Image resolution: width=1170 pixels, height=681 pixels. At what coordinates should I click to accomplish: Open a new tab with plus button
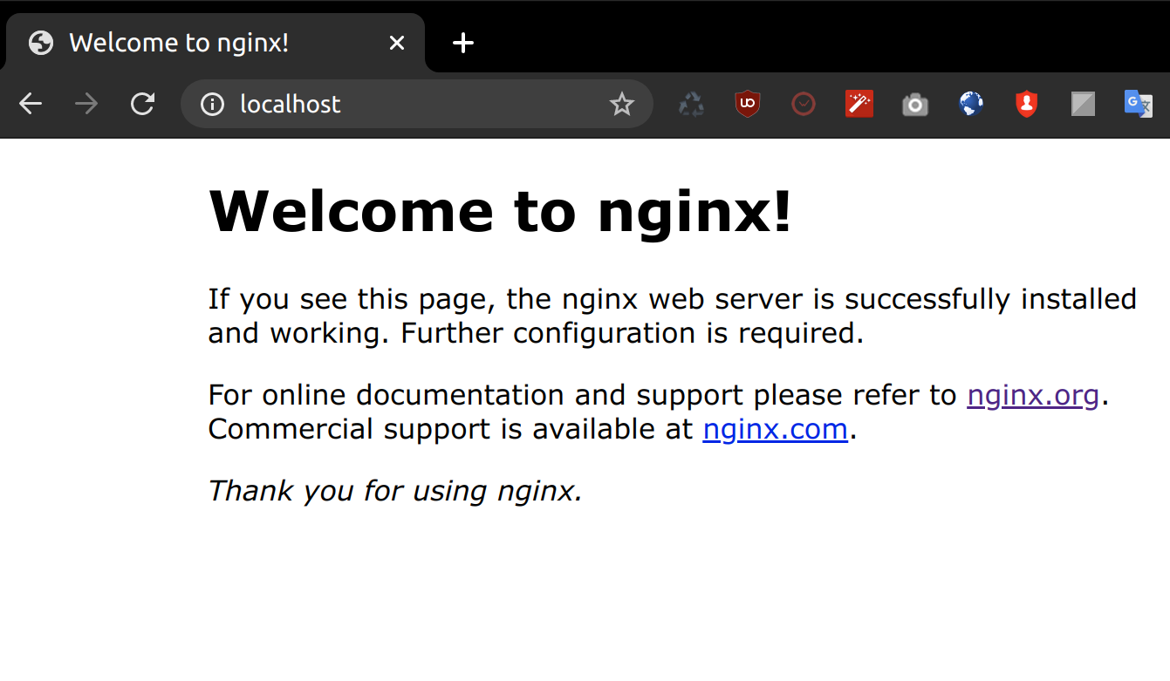(x=463, y=43)
